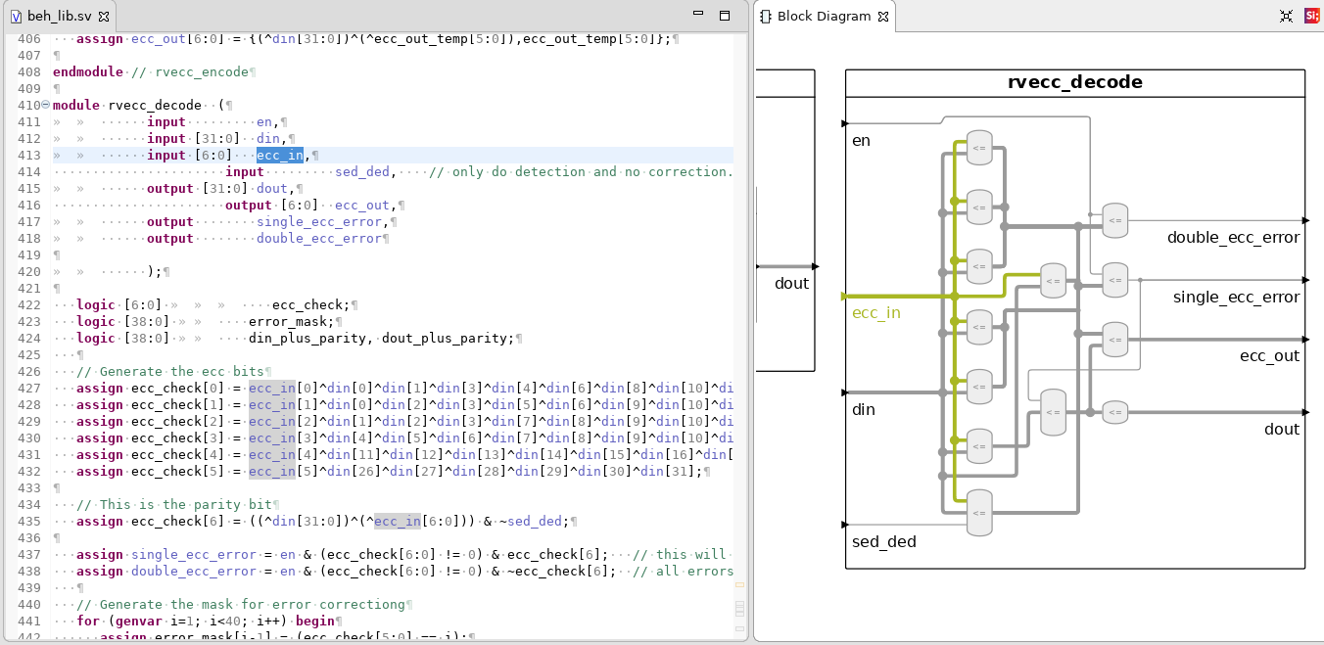The width and height of the screenshot is (1324, 645).
Task: Select the assign block fed by highlighted ecc_in wire
Action: tap(1053, 280)
